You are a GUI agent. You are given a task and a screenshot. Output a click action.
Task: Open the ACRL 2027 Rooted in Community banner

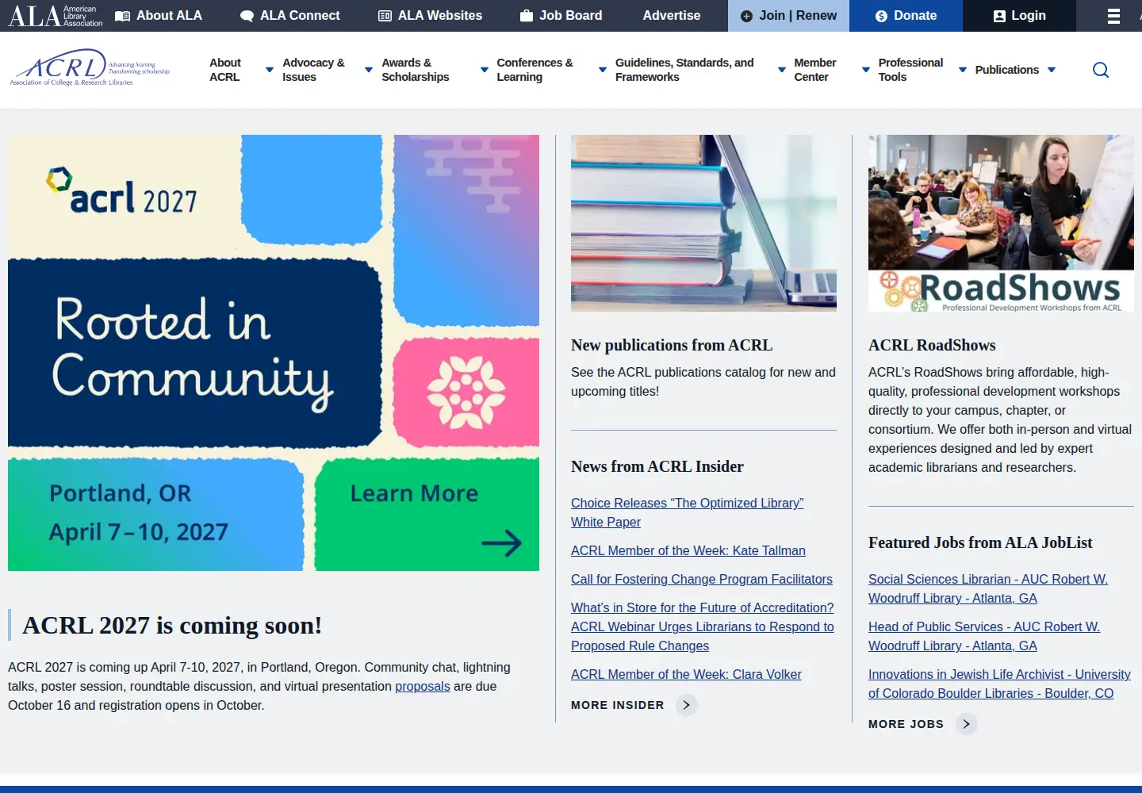click(x=274, y=353)
